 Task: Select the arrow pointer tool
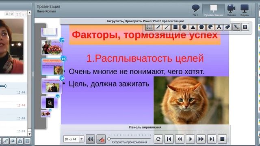236,27
